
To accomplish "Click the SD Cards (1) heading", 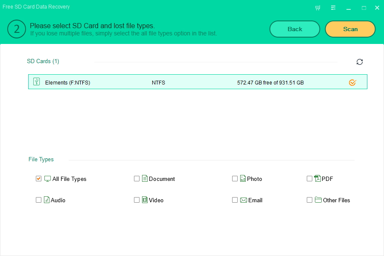I will [43, 61].
